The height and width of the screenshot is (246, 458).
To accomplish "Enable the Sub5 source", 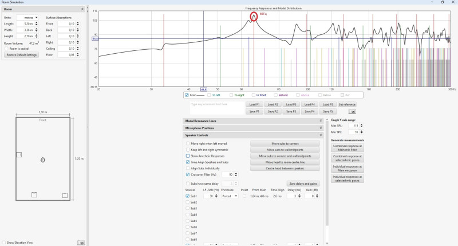I will [x=188, y=221].
